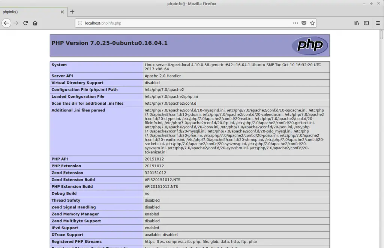Click the forward navigation arrow
Screen dimensions: 384x248
click(x=16, y=23)
